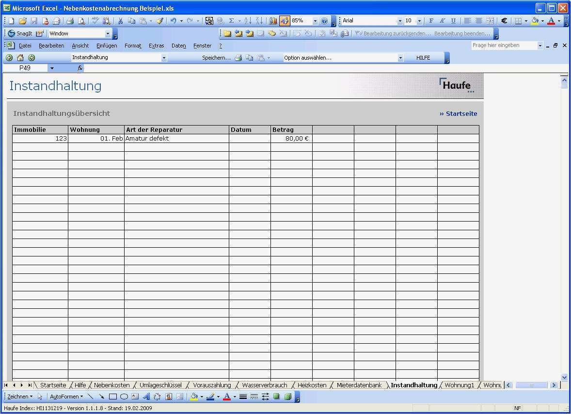Expand the Font Color dropdown arrow
This screenshot has height=414, width=571.
(x=558, y=21)
